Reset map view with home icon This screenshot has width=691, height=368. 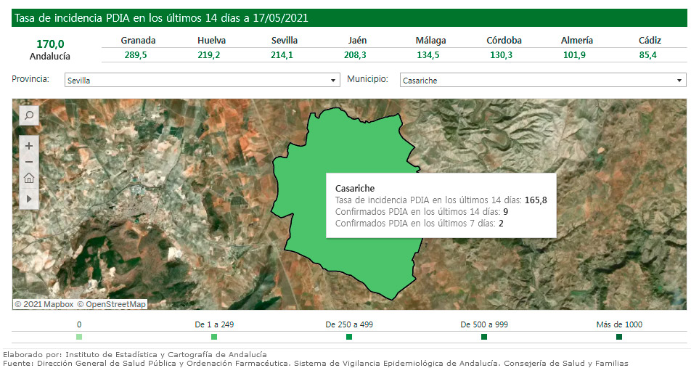pyautogui.click(x=29, y=179)
